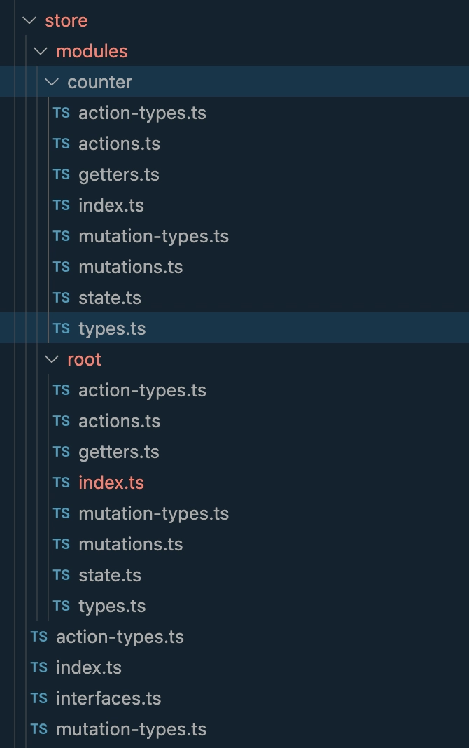The image size is (469, 748).
Task: Collapse the store folder chevron
Action: click(x=29, y=20)
